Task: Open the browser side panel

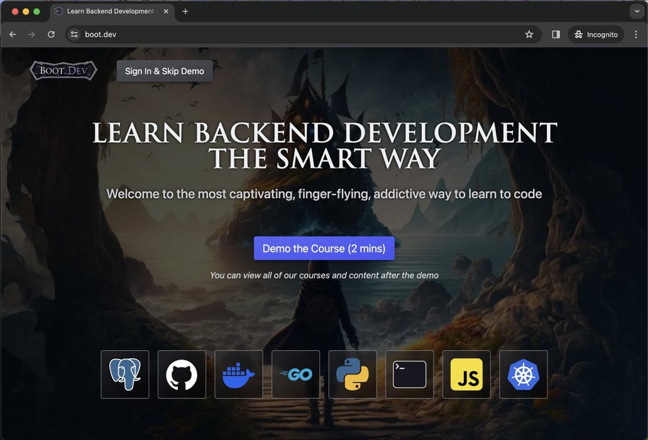Action: [x=556, y=35]
